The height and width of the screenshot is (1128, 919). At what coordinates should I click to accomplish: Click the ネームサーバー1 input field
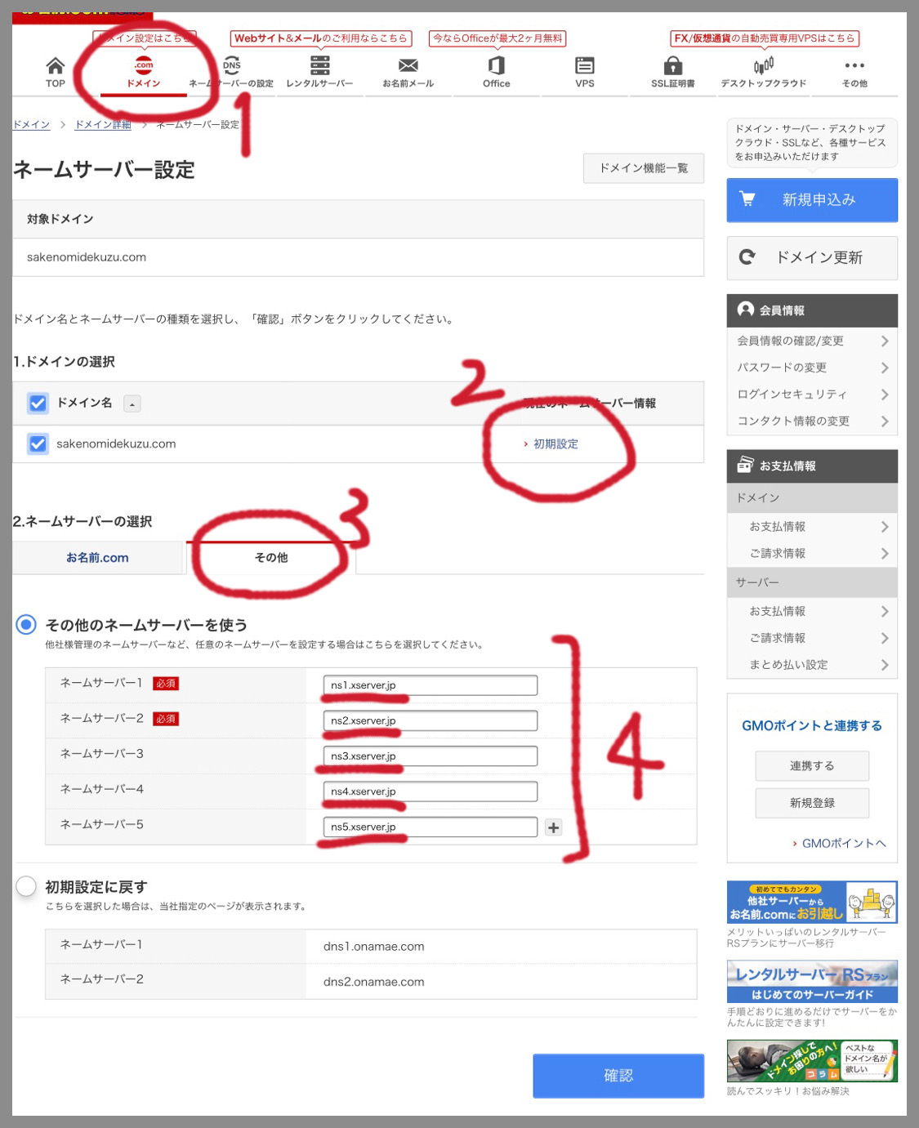(431, 685)
